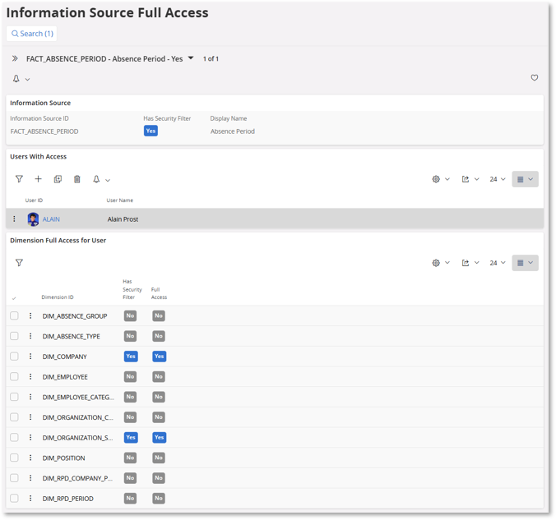Open settings gear in Users With Access
This screenshot has height=520, width=556.
pyautogui.click(x=436, y=179)
